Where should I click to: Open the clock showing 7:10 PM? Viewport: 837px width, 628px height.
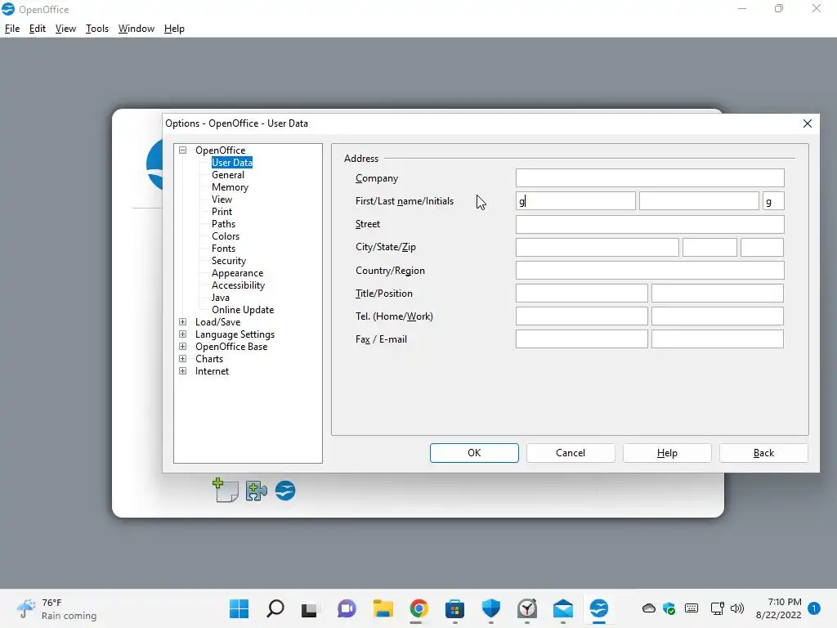779,608
